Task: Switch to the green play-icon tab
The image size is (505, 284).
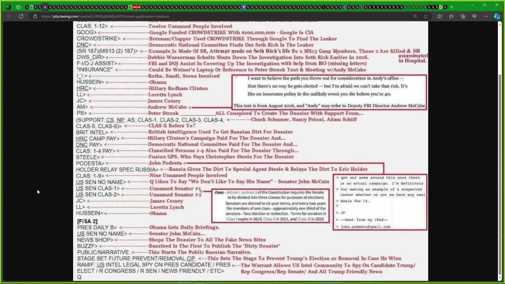Action: (x=441, y=7)
